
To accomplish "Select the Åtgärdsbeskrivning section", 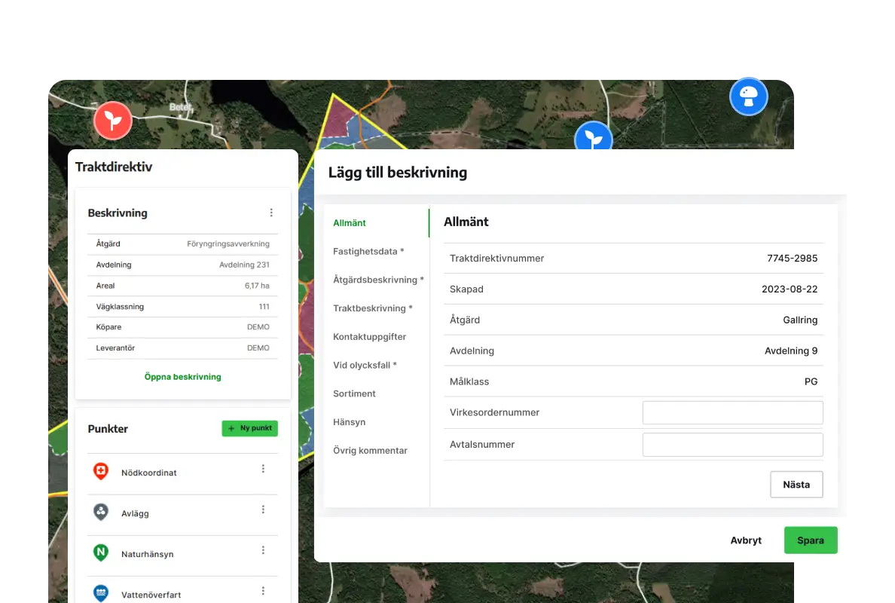I will (378, 280).
